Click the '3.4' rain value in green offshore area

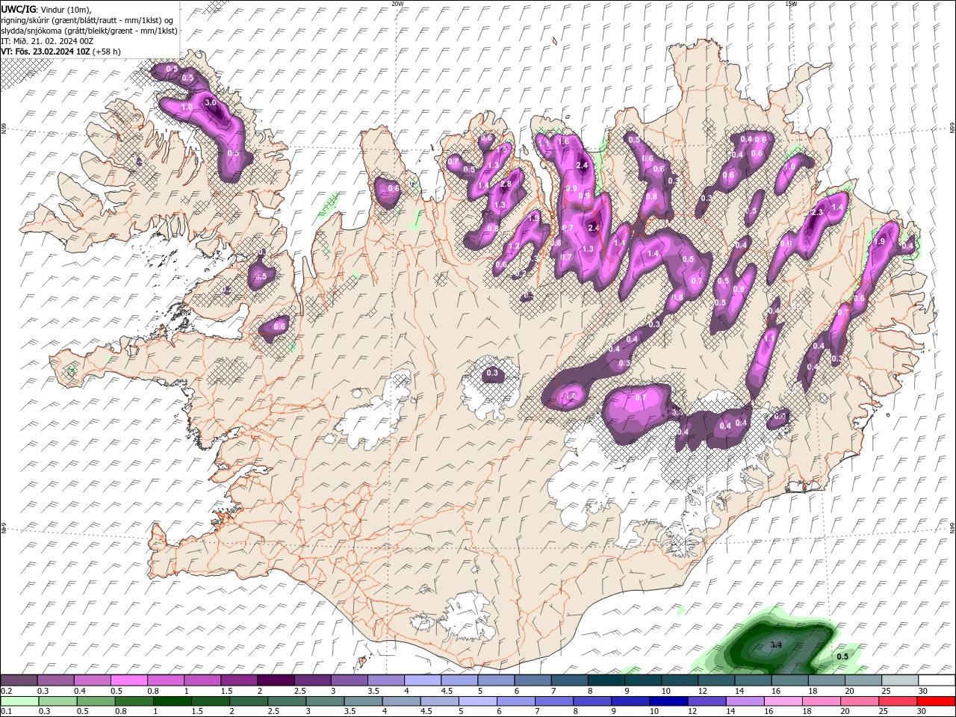775,645
